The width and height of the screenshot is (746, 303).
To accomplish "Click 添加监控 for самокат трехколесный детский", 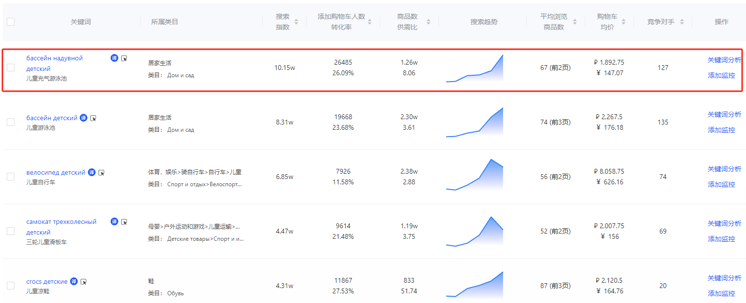I will click(721, 239).
